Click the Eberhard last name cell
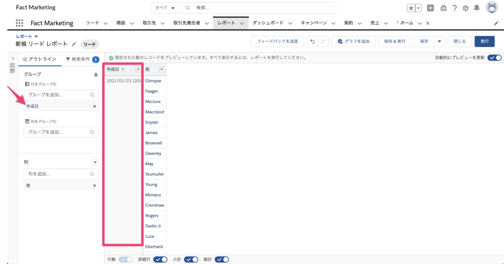 point(154,247)
